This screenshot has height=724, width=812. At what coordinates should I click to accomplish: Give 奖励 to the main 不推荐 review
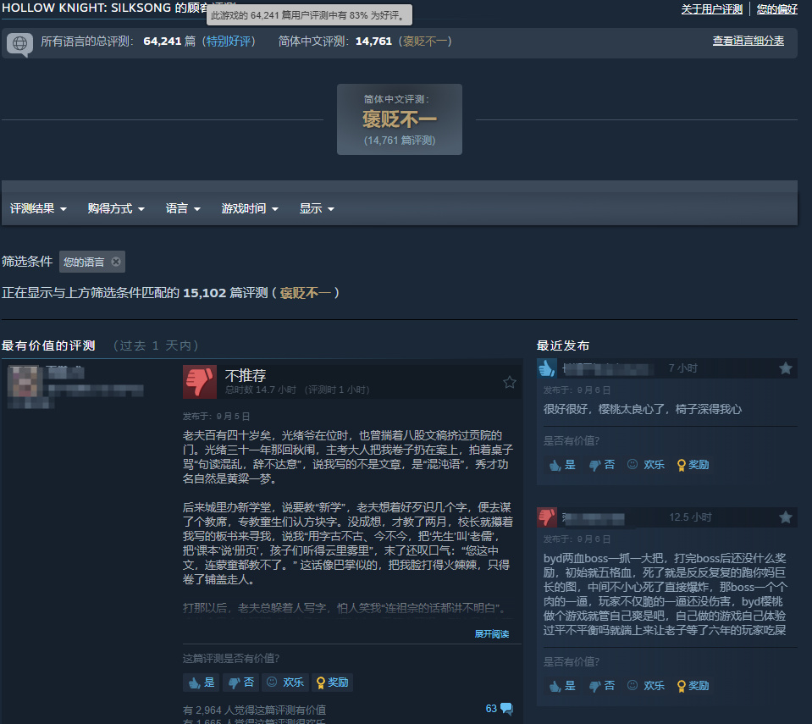coord(332,683)
